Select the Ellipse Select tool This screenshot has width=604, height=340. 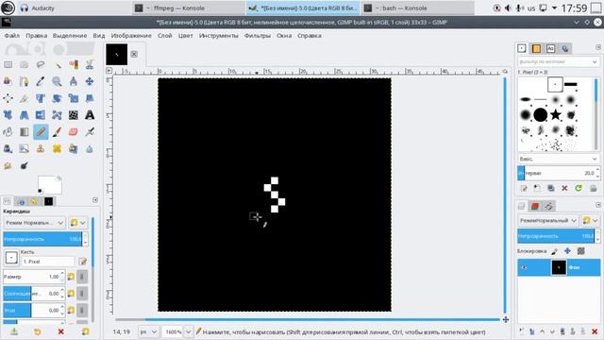pyautogui.click(x=25, y=65)
